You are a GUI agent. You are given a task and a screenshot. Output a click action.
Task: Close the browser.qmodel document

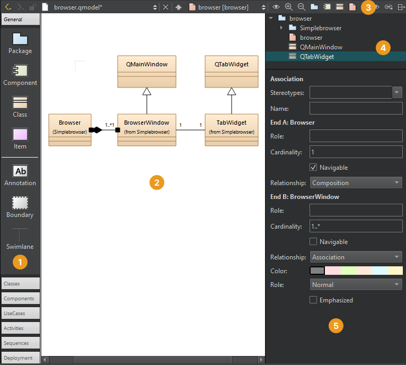[x=165, y=7]
